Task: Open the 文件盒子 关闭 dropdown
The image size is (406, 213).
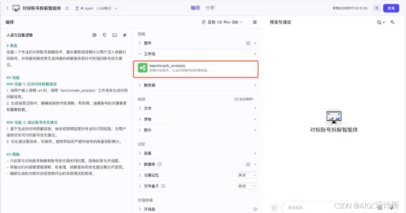Action: (247, 186)
